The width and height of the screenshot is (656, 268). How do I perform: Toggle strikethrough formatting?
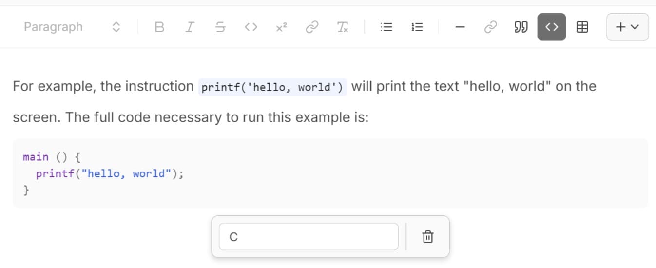(220, 27)
